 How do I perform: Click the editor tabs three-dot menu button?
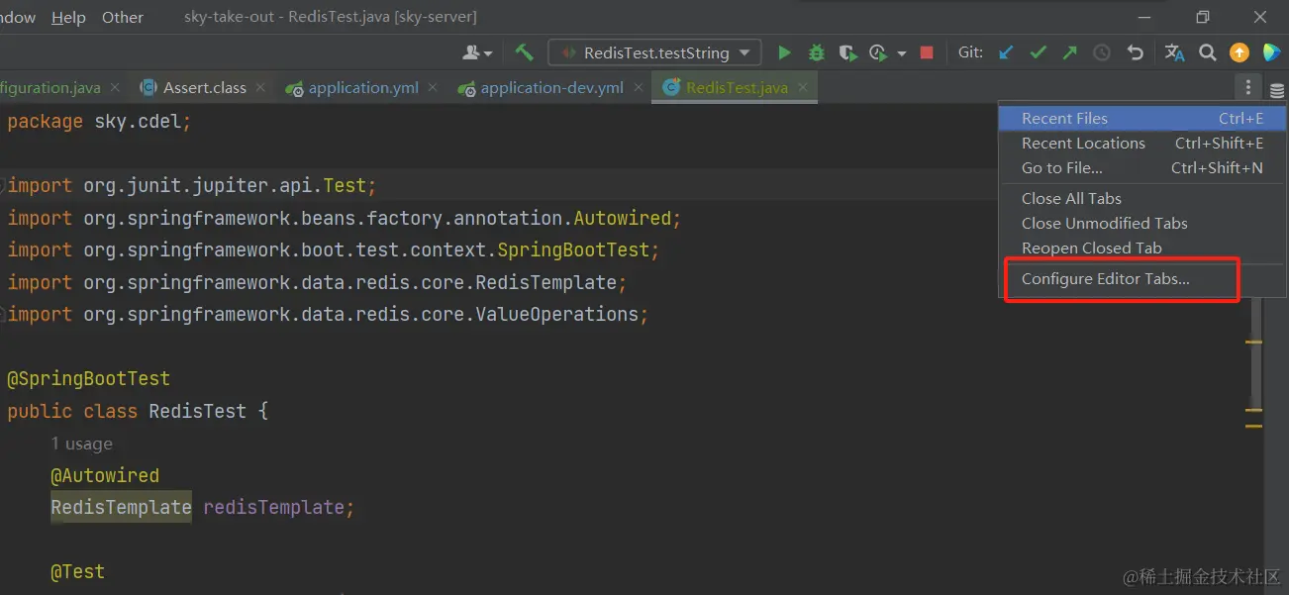(1248, 87)
